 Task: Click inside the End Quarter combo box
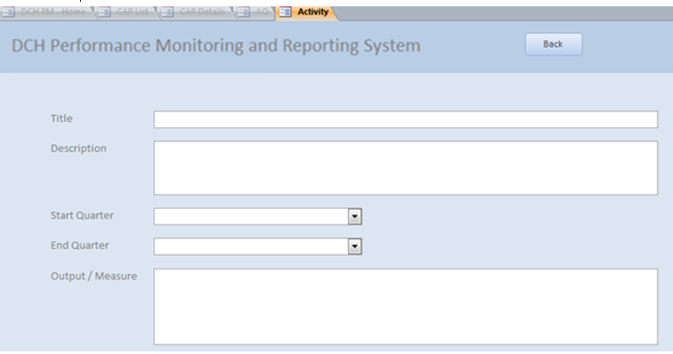250,247
